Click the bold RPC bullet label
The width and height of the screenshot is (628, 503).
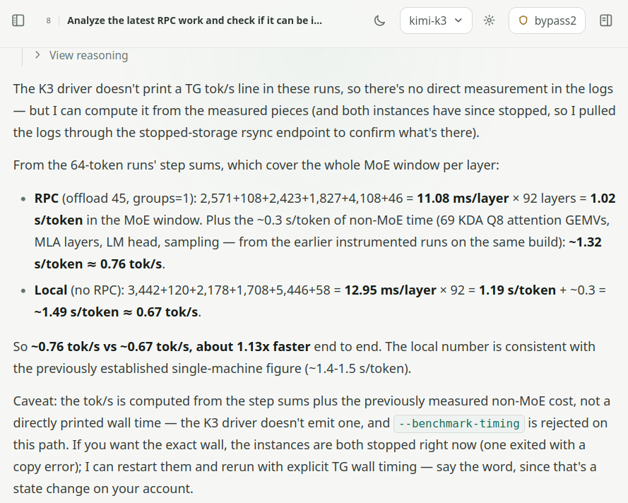(x=47, y=199)
